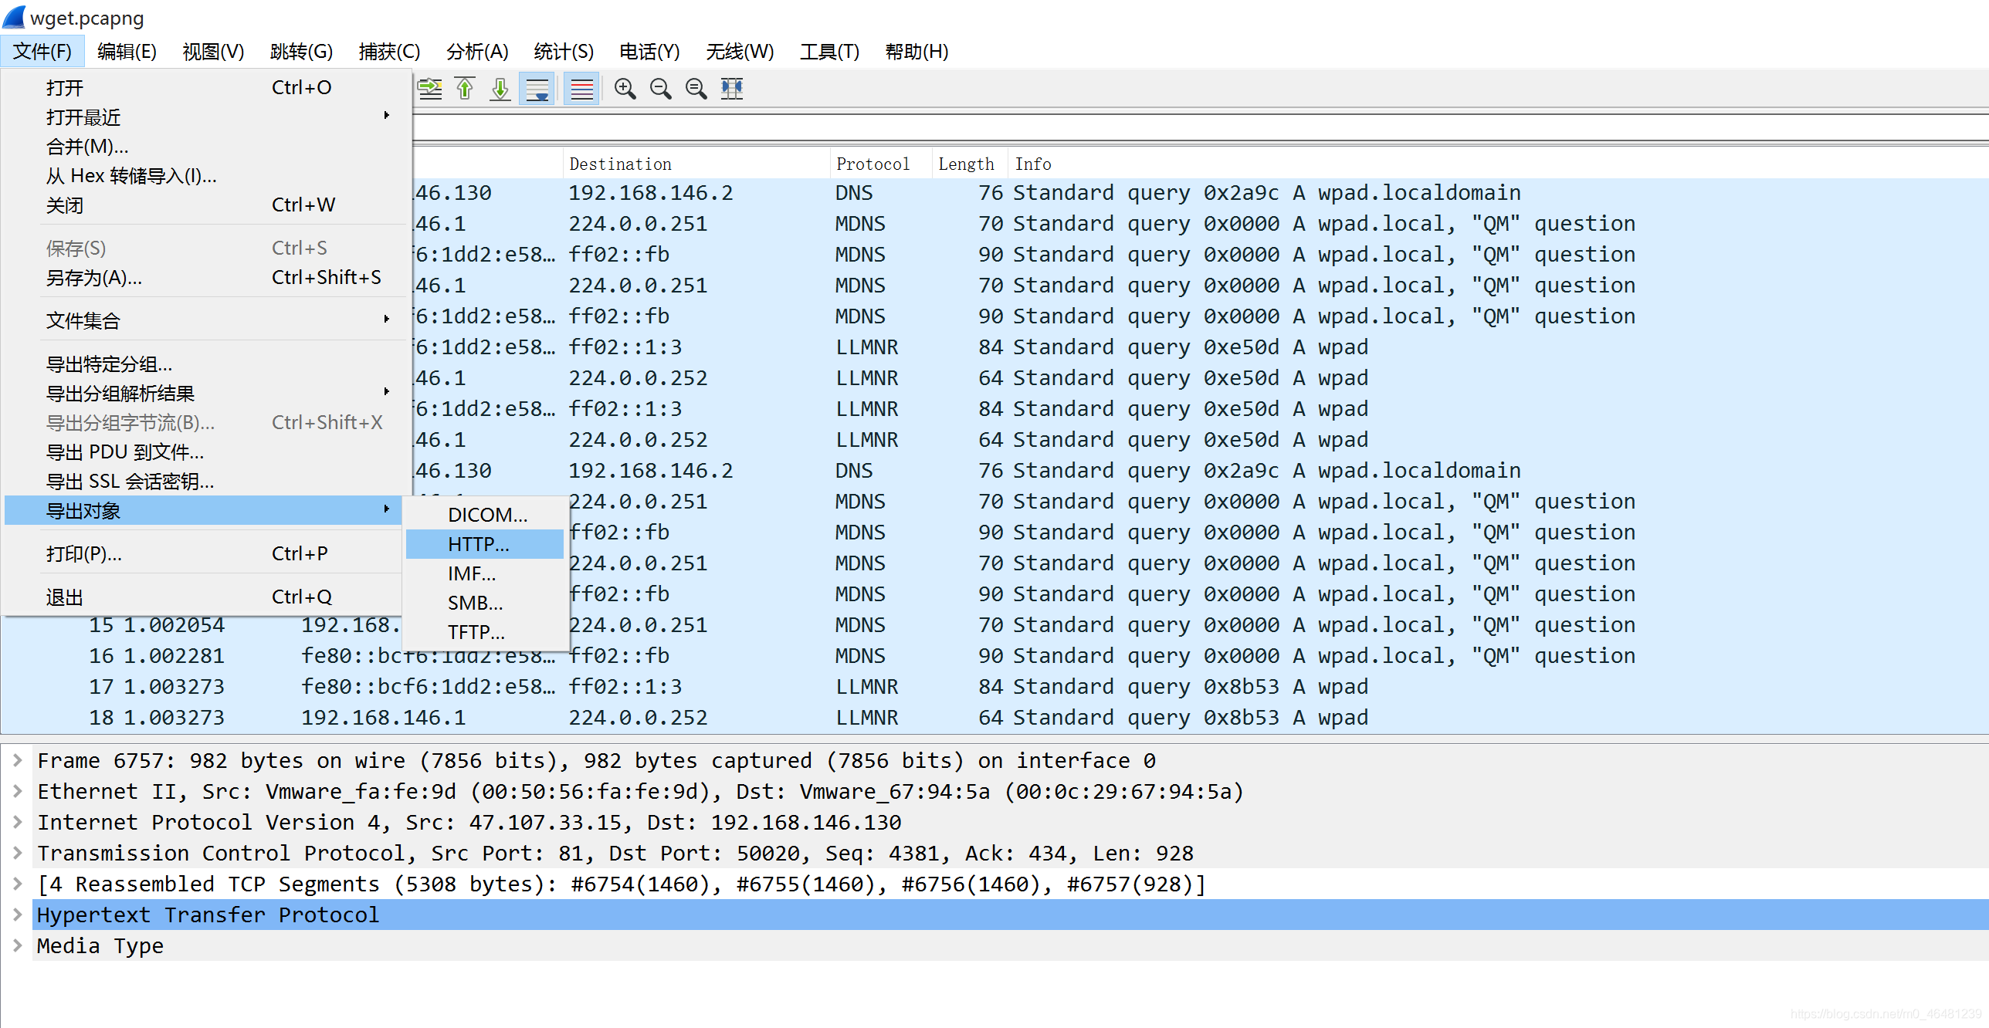Expand the Reassembled TCP Segments row
1989x1028 pixels.
(17, 884)
